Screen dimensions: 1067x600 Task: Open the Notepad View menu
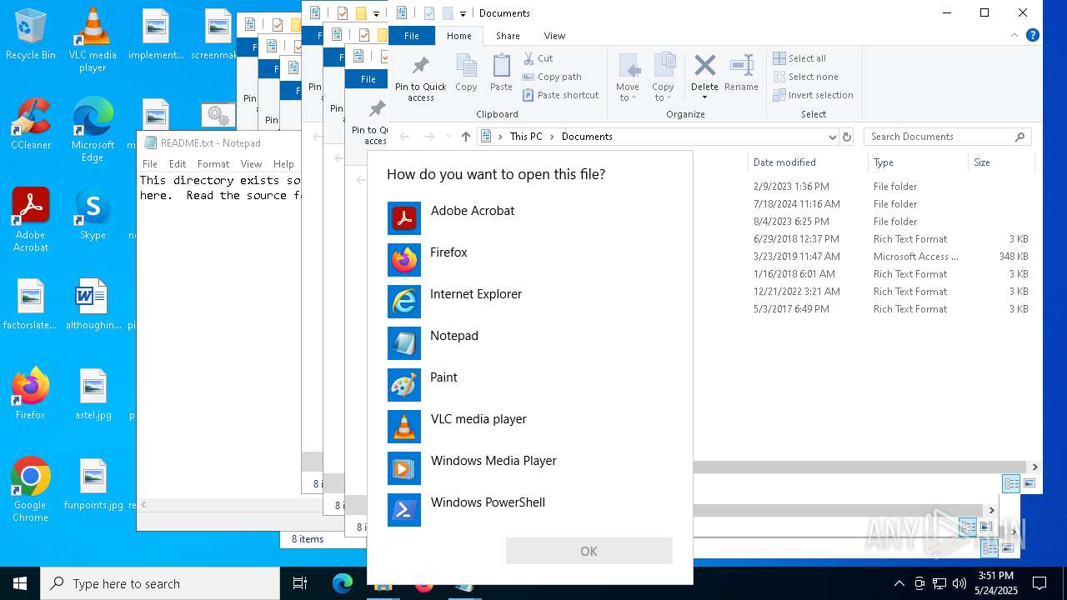(251, 164)
